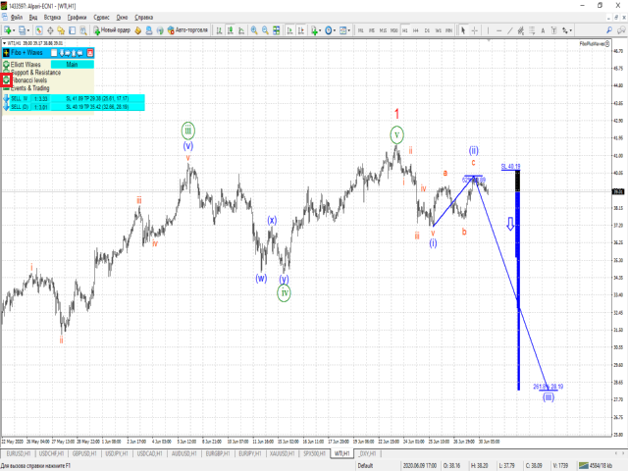
Task: Click the Новый ордер button
Action: click(112, 30)
